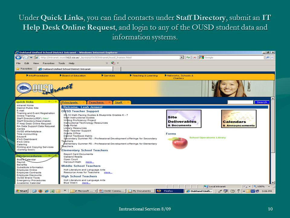Expand Info/Procedures navigation menu

[x=37, y=76]
